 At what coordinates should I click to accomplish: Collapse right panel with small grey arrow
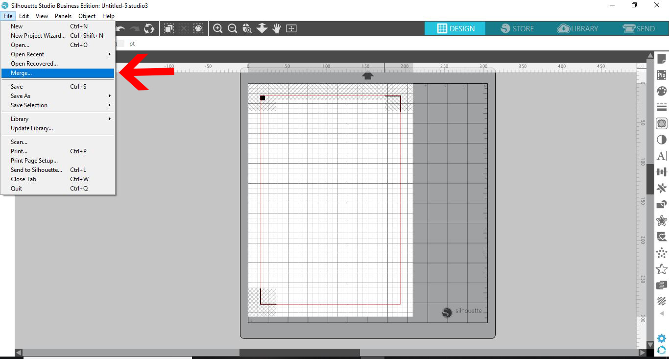[662, 313]
